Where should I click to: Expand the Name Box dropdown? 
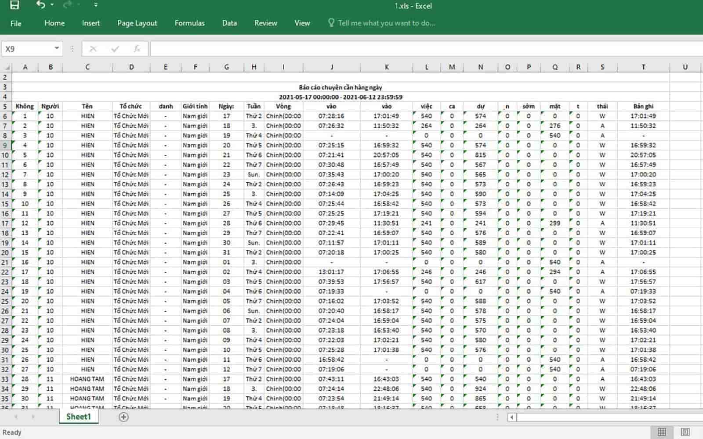point(57,48)
